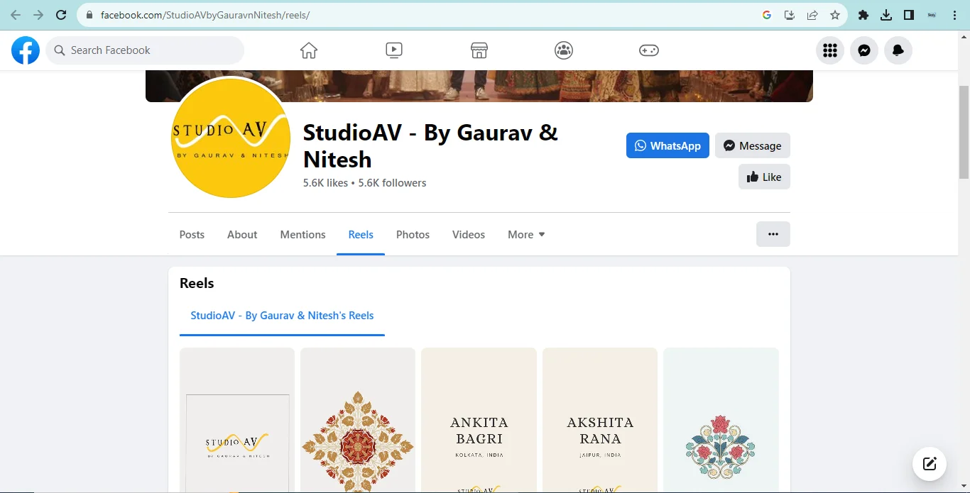Click the Message button

coord(753,145)
